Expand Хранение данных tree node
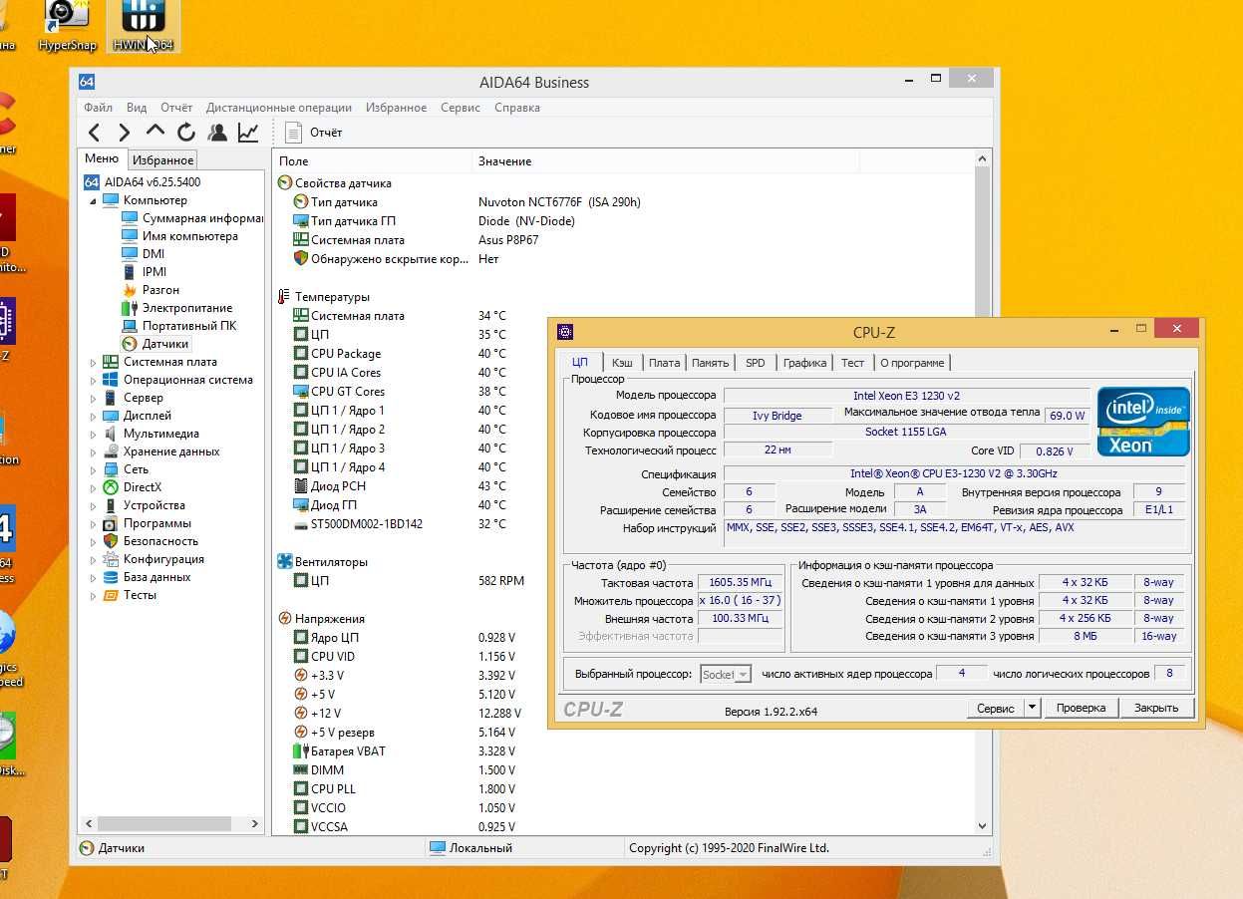This screenshot has width=1243, height=899. click(94, 451)
